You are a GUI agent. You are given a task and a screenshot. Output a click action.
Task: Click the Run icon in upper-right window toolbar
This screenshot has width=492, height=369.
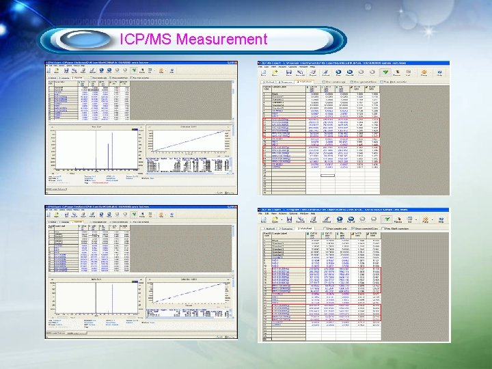(338, 73)
